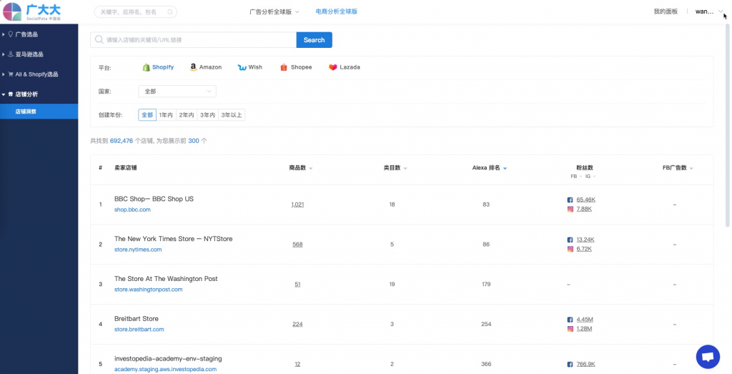Click Instagram icon in BBC Shop row
The width and height of the screenshot is (732, 374).
570,210
